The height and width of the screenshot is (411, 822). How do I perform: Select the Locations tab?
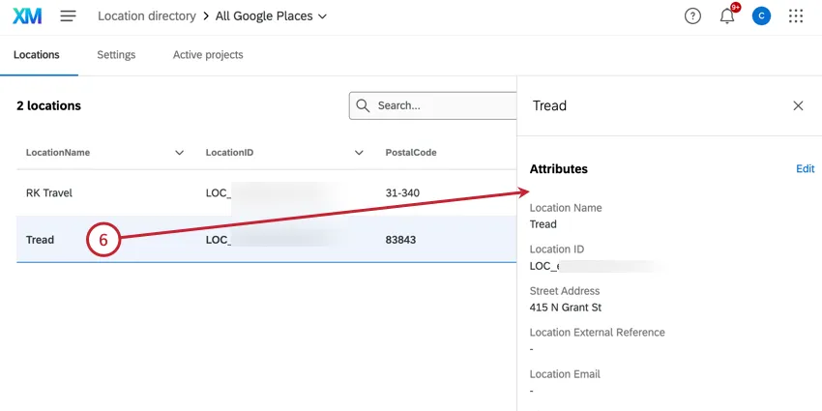tap(37, 55)
